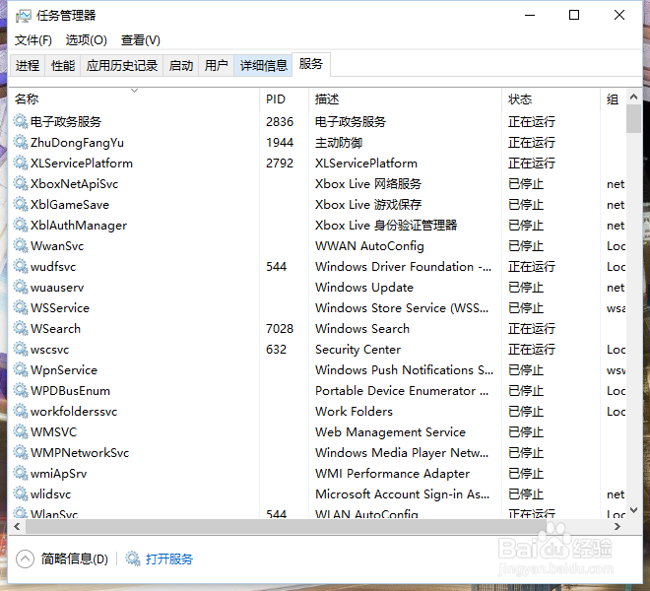Click description Windows Search
This screenshot has height=591, width=650.
362,328
